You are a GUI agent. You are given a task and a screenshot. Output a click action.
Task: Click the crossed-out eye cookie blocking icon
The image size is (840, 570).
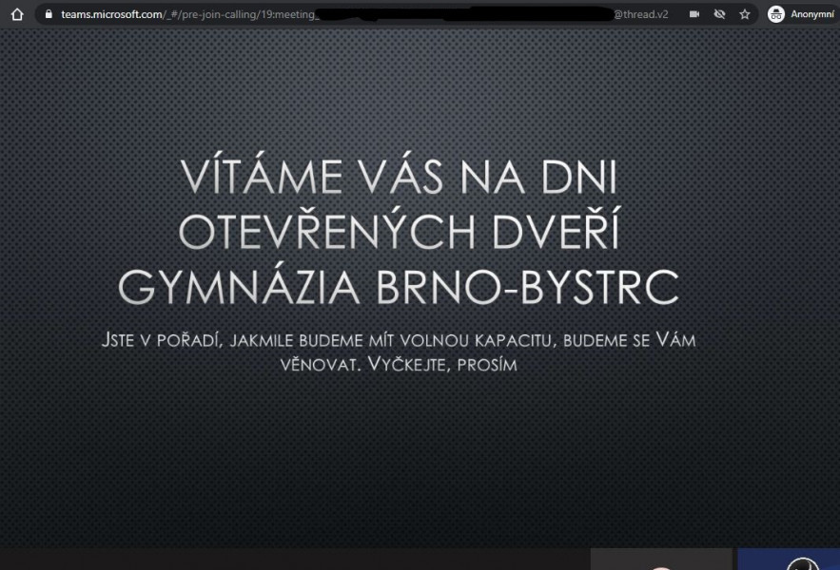[720, 14]
